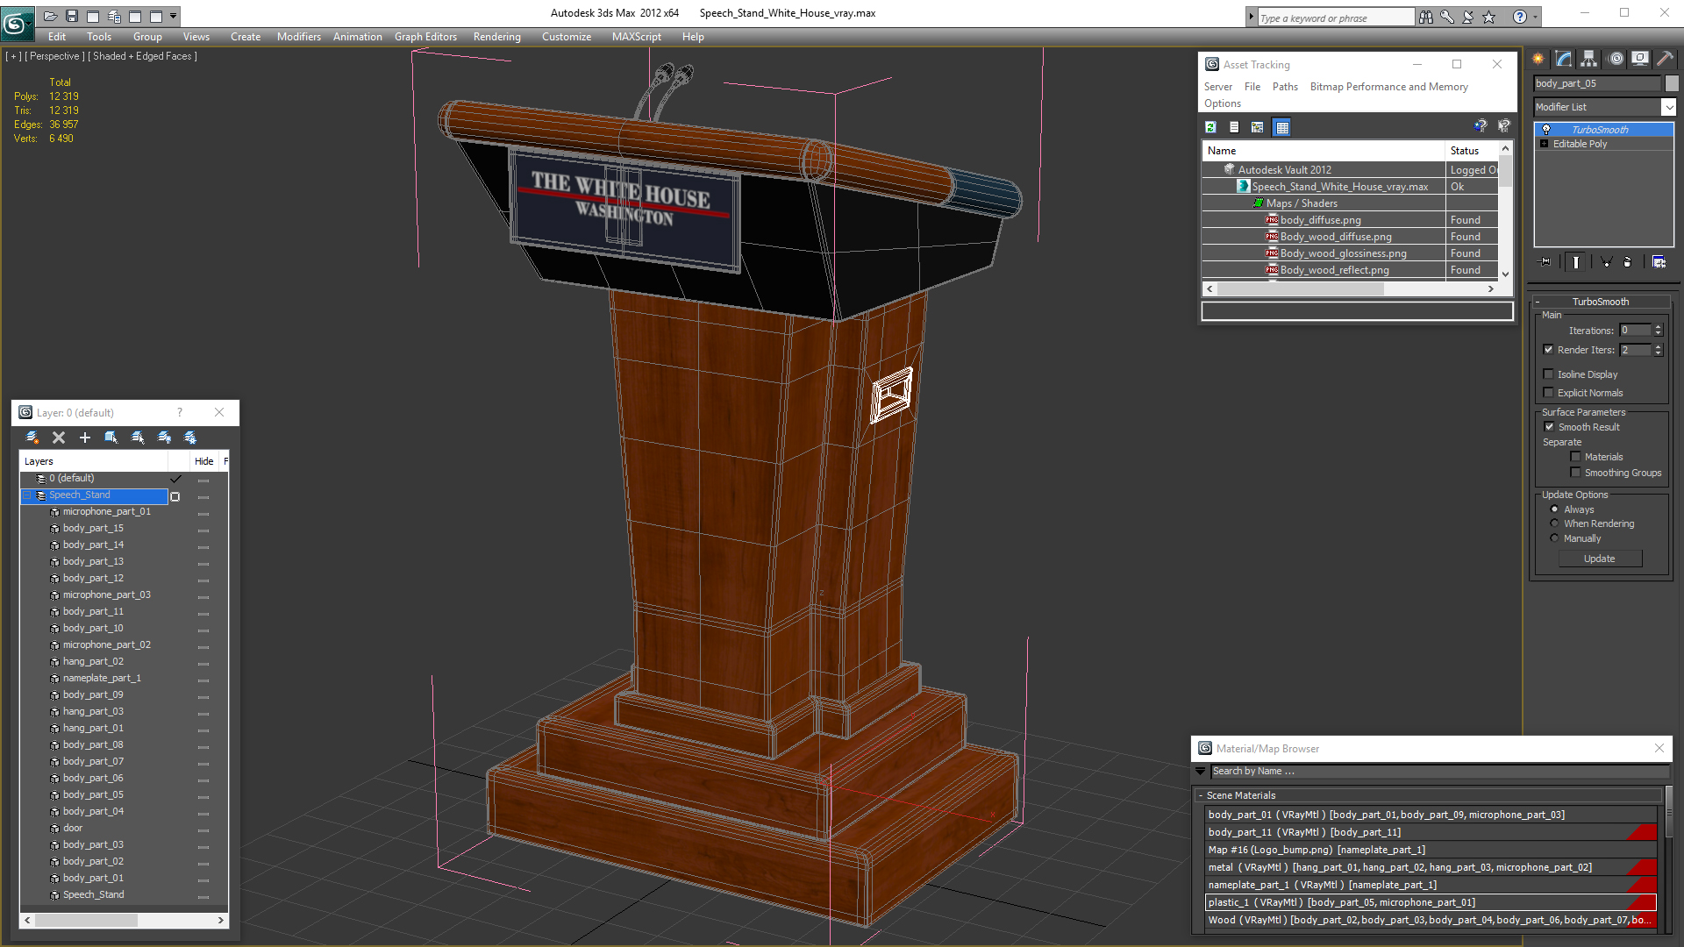The width and height of the screenshot is (1684, 947).
Task: Open the Rendering menu
Action: pos(497,36)
